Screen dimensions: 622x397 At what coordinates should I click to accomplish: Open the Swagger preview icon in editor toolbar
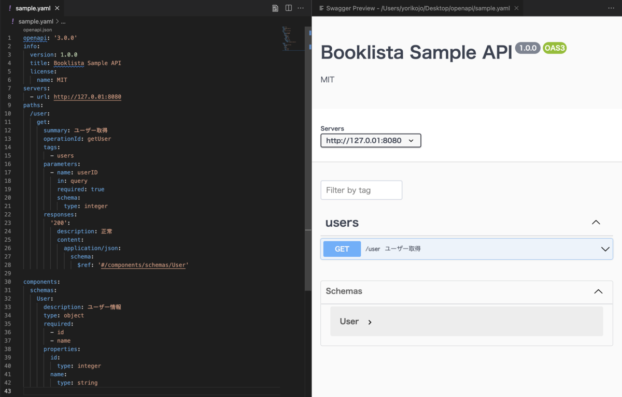point(275,8)
